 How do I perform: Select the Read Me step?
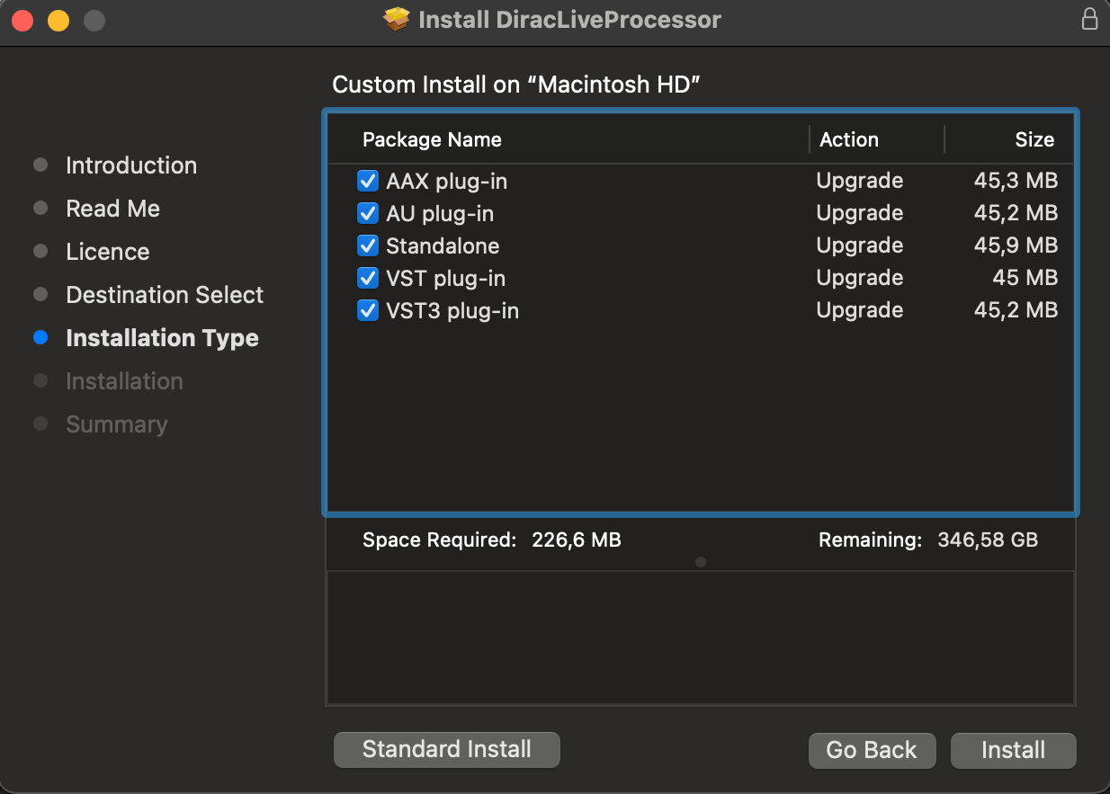click(113, 209)
